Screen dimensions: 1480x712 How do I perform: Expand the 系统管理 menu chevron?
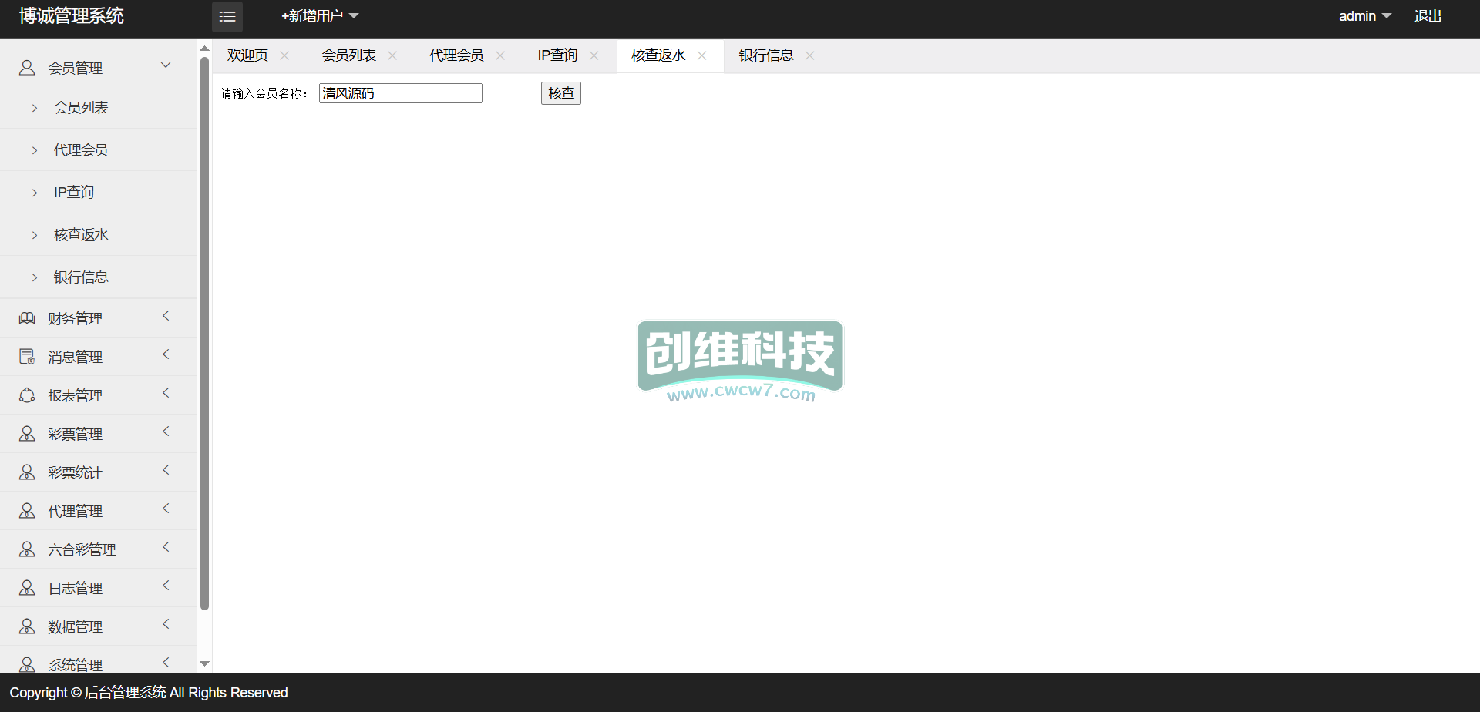click(166, 663)
